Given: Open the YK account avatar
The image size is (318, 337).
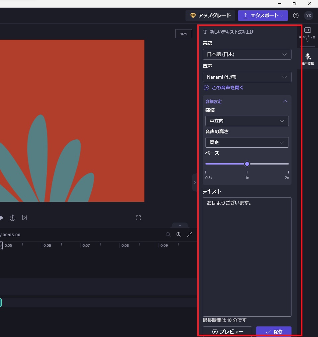Looking at the screenshot, I should tap(309, 16).
